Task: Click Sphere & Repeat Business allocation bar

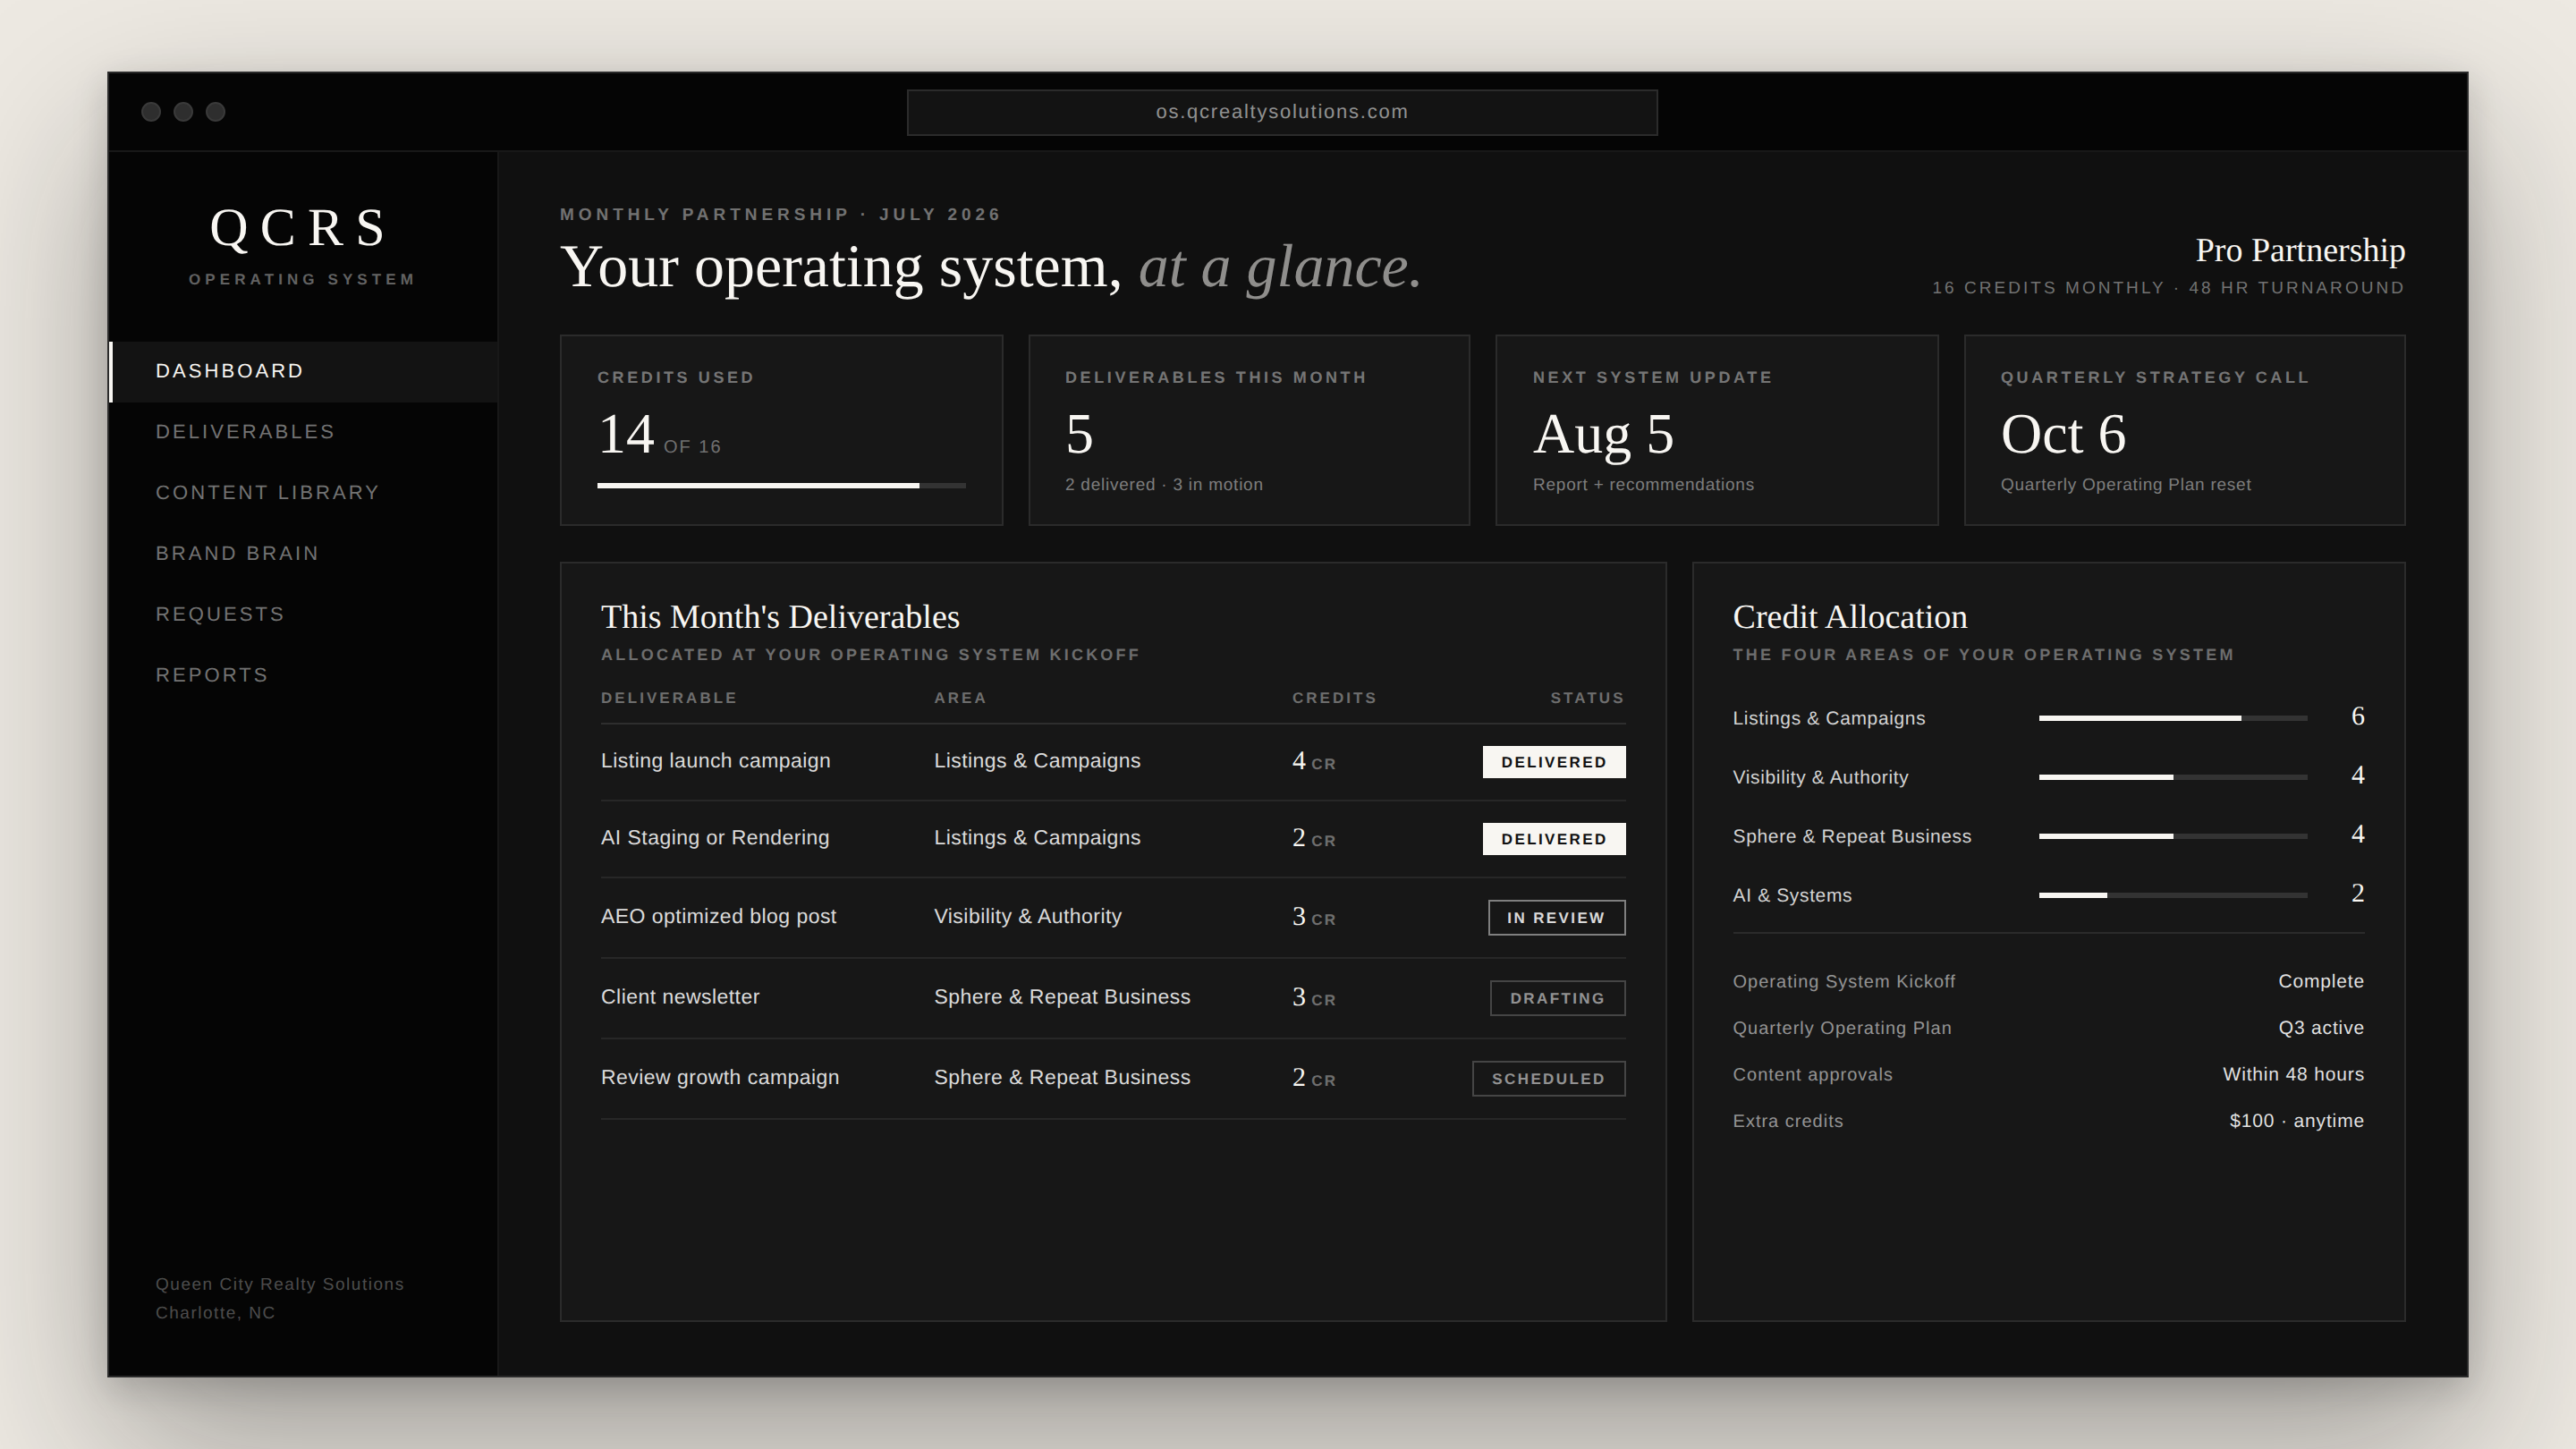Action: (x=2173, y=836)
